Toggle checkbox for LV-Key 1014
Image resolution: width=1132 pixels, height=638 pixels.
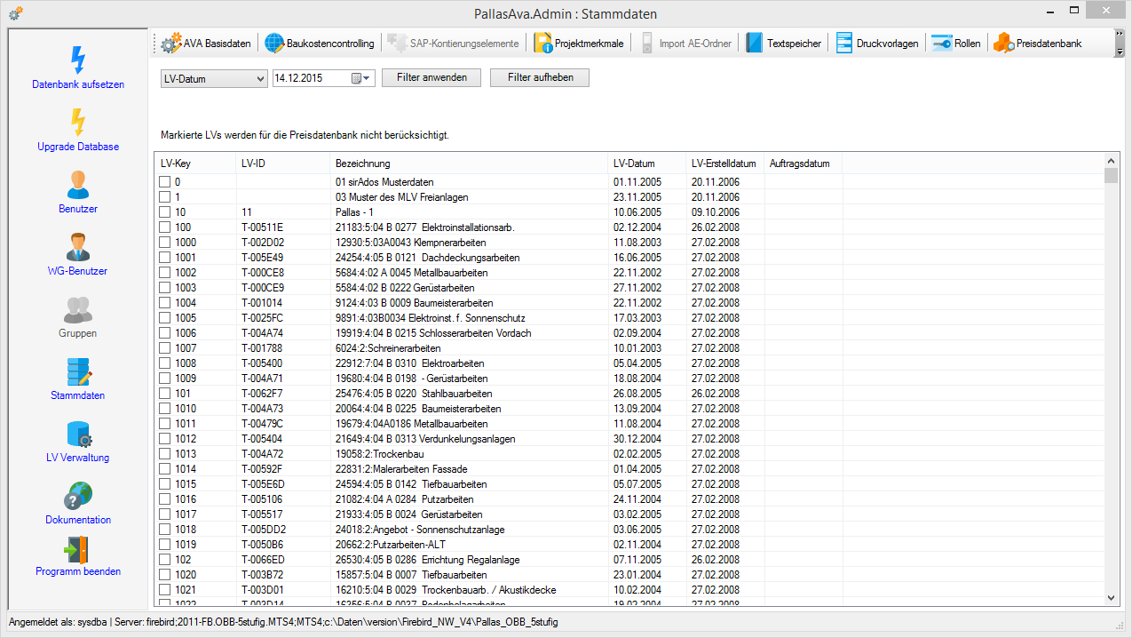coord(165,469)
